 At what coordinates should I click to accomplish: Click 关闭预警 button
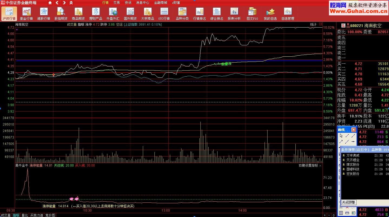click(348, 202)
